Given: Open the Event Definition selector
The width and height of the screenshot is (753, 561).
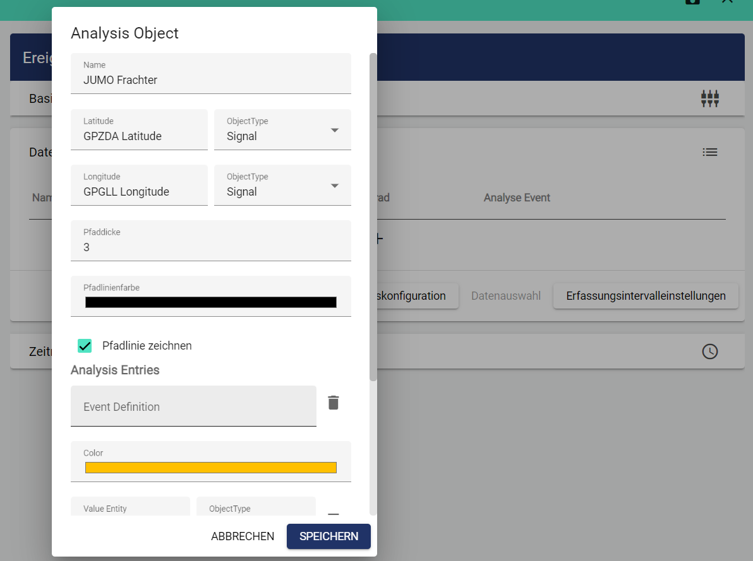Looking at the screenshot, I should [193, 406].
